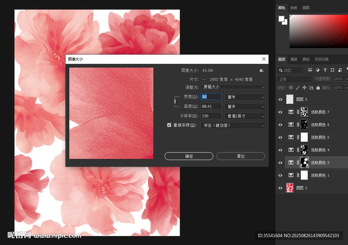Click the pixel layer filter icon
The image size is (348, 245).
pyautogui.click(x=310, y=70)
